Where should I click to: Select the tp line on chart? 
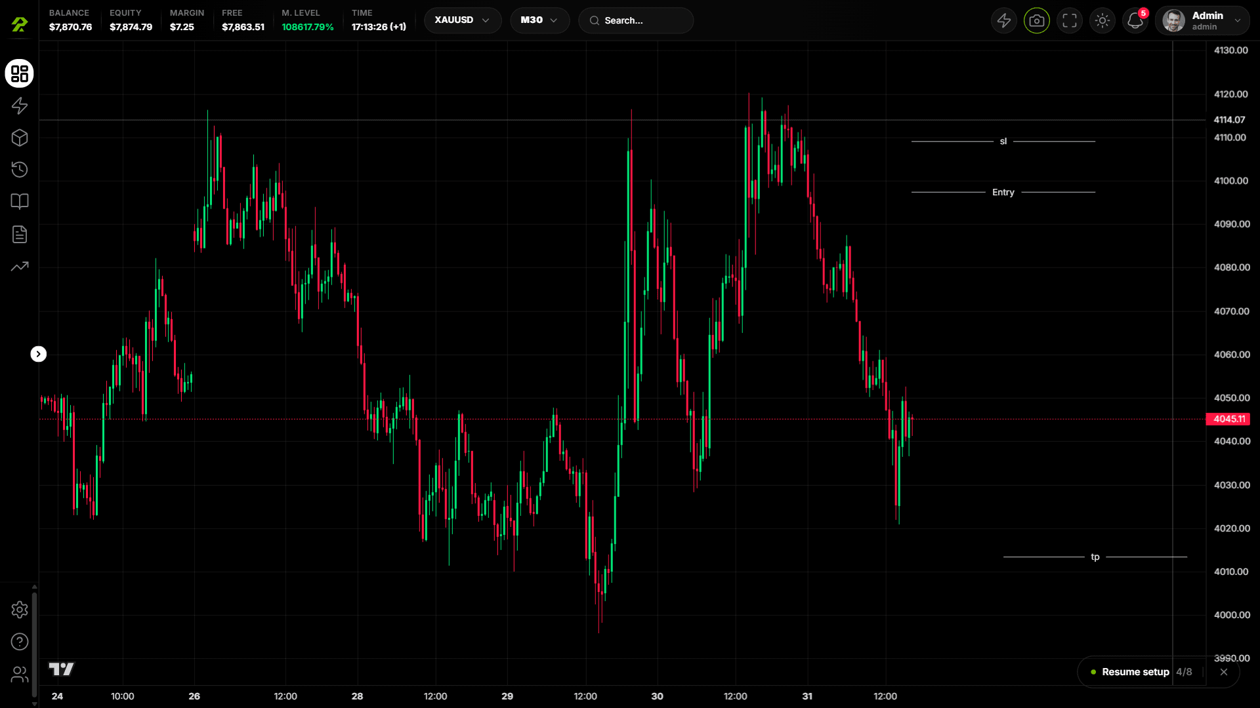pyautogui.click(x=1095, y=557)
